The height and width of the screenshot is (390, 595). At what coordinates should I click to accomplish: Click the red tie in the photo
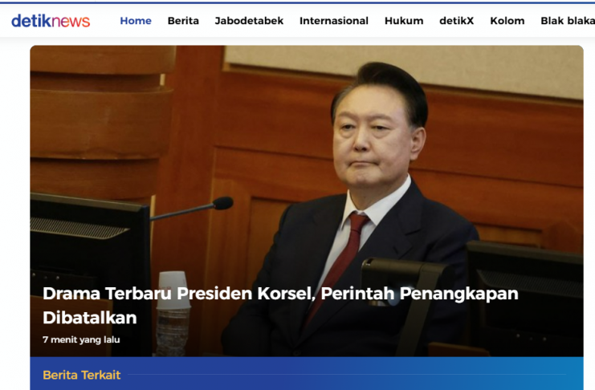coord(339,262)
